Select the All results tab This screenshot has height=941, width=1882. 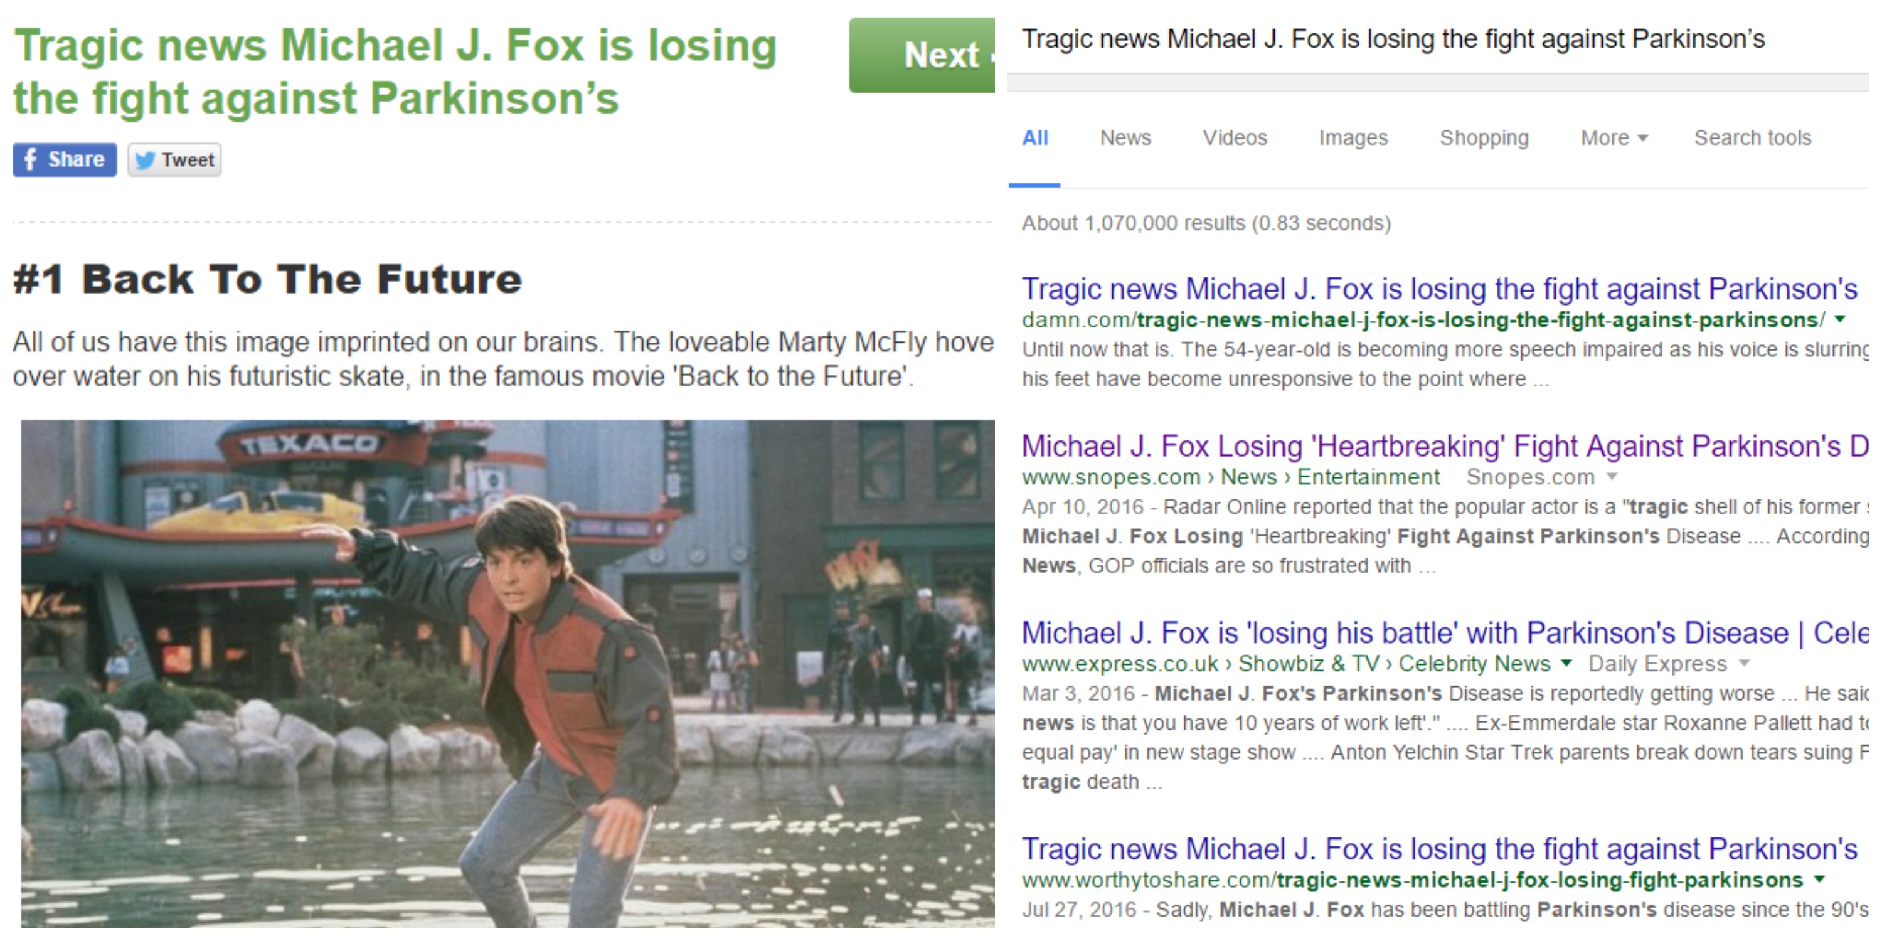1034,137
